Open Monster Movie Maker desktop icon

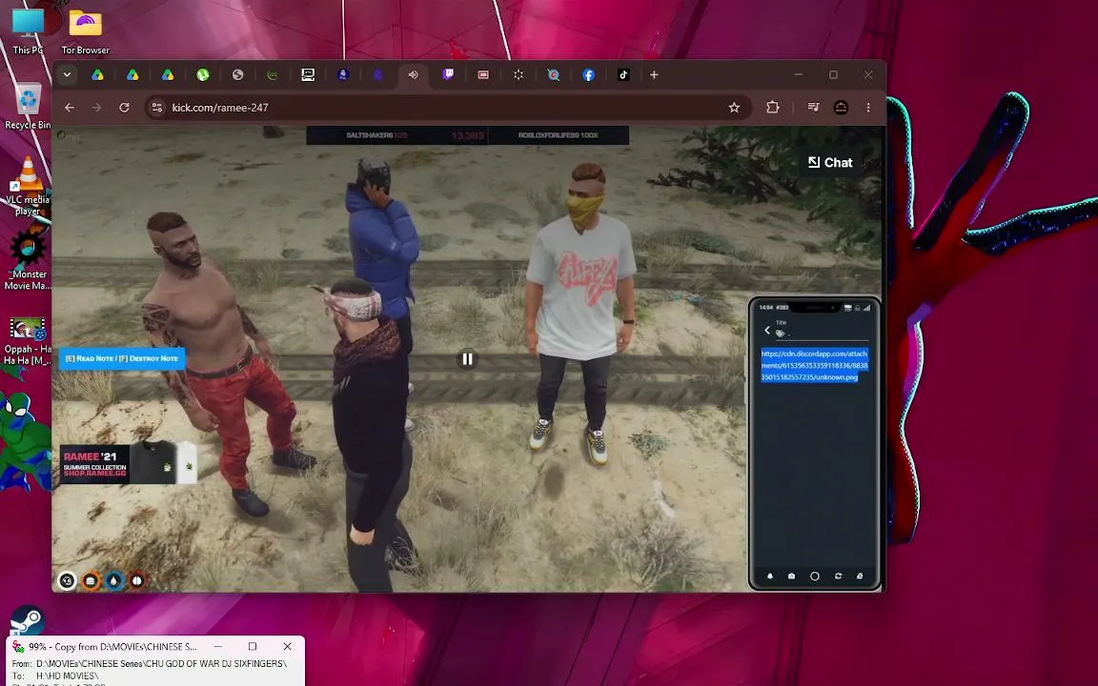point(28,261)
